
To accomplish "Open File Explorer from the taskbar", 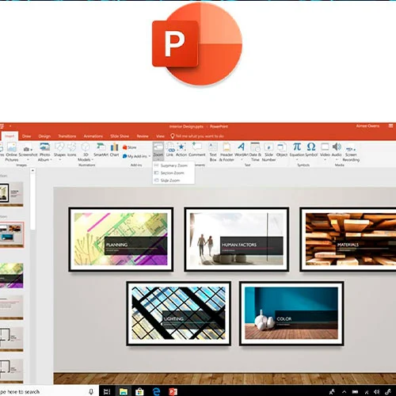I will click(x=124, y=392).
